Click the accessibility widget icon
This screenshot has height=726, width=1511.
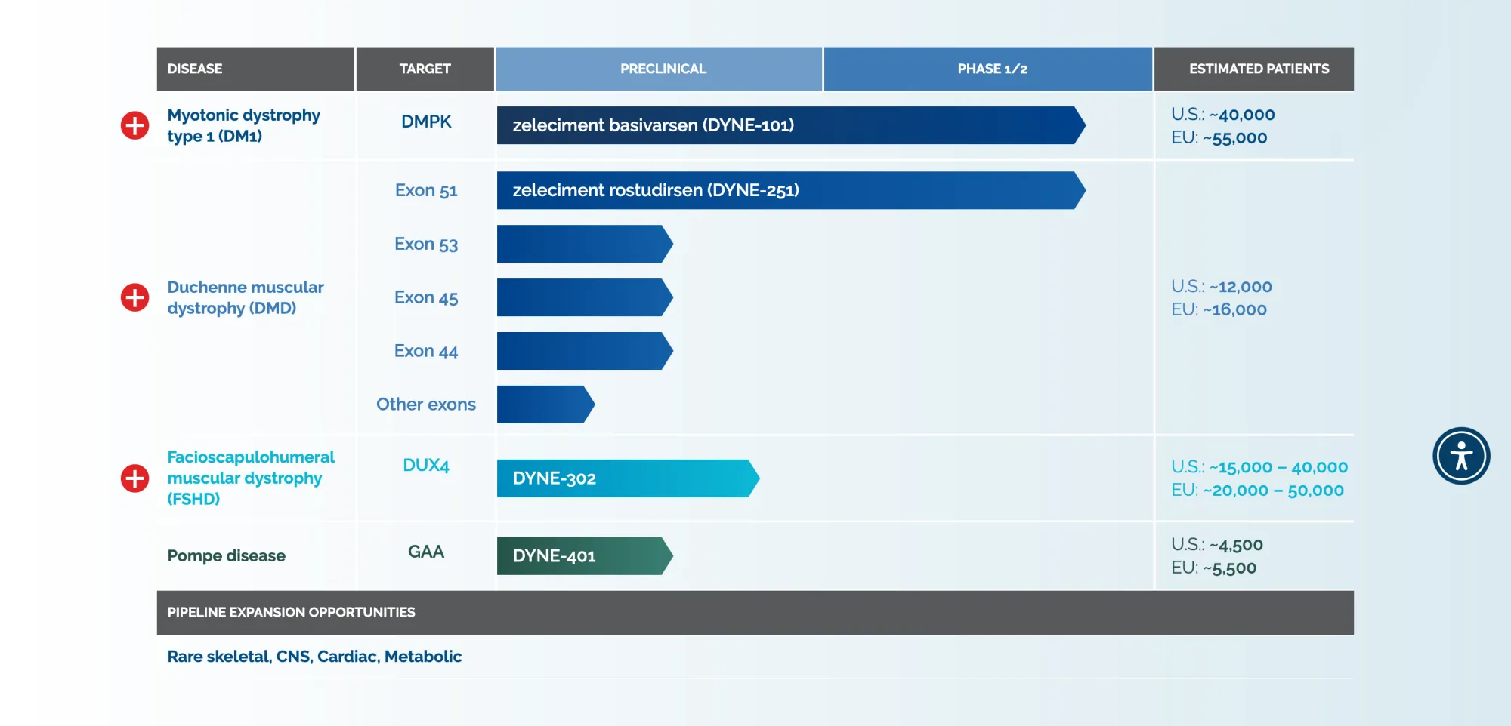[x=1460, y=455]
